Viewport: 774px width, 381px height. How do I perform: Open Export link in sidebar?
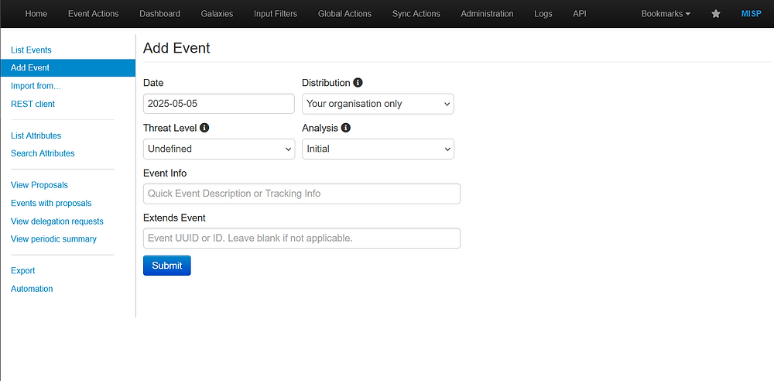coord(22,270)
